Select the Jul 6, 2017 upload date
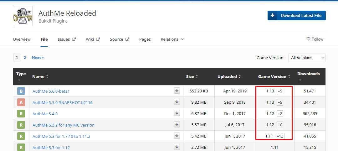This screenshot has width=338, height=151. coord(235,125)
